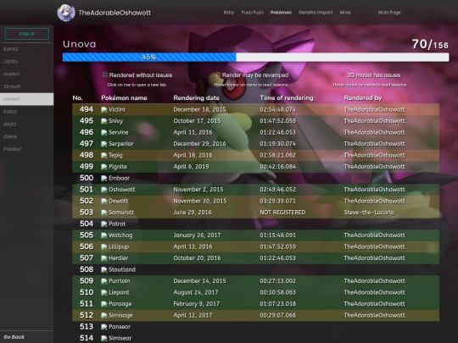Click the Watchog row image icon

pyautogui.click(x=104, y=235)
